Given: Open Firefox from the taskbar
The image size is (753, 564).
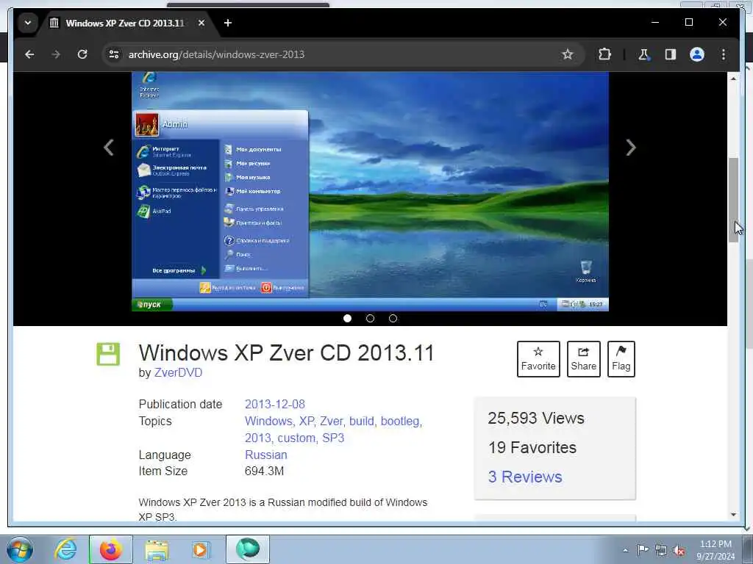Looking at the screenshot, I should tap(110, 549).
